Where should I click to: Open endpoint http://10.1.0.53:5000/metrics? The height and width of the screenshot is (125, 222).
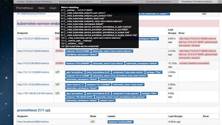coord(33,84)
